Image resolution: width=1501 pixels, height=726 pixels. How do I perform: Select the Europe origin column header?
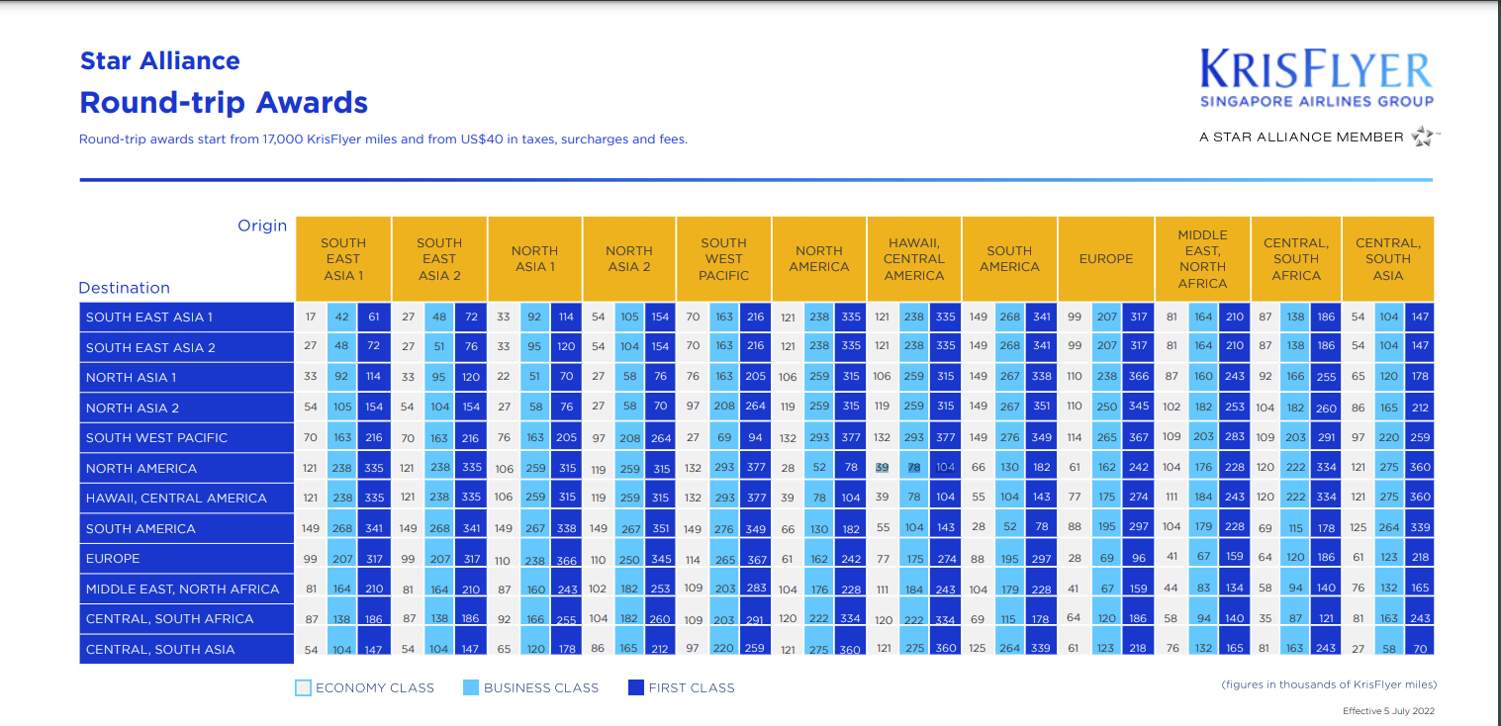coord(1105,259)
